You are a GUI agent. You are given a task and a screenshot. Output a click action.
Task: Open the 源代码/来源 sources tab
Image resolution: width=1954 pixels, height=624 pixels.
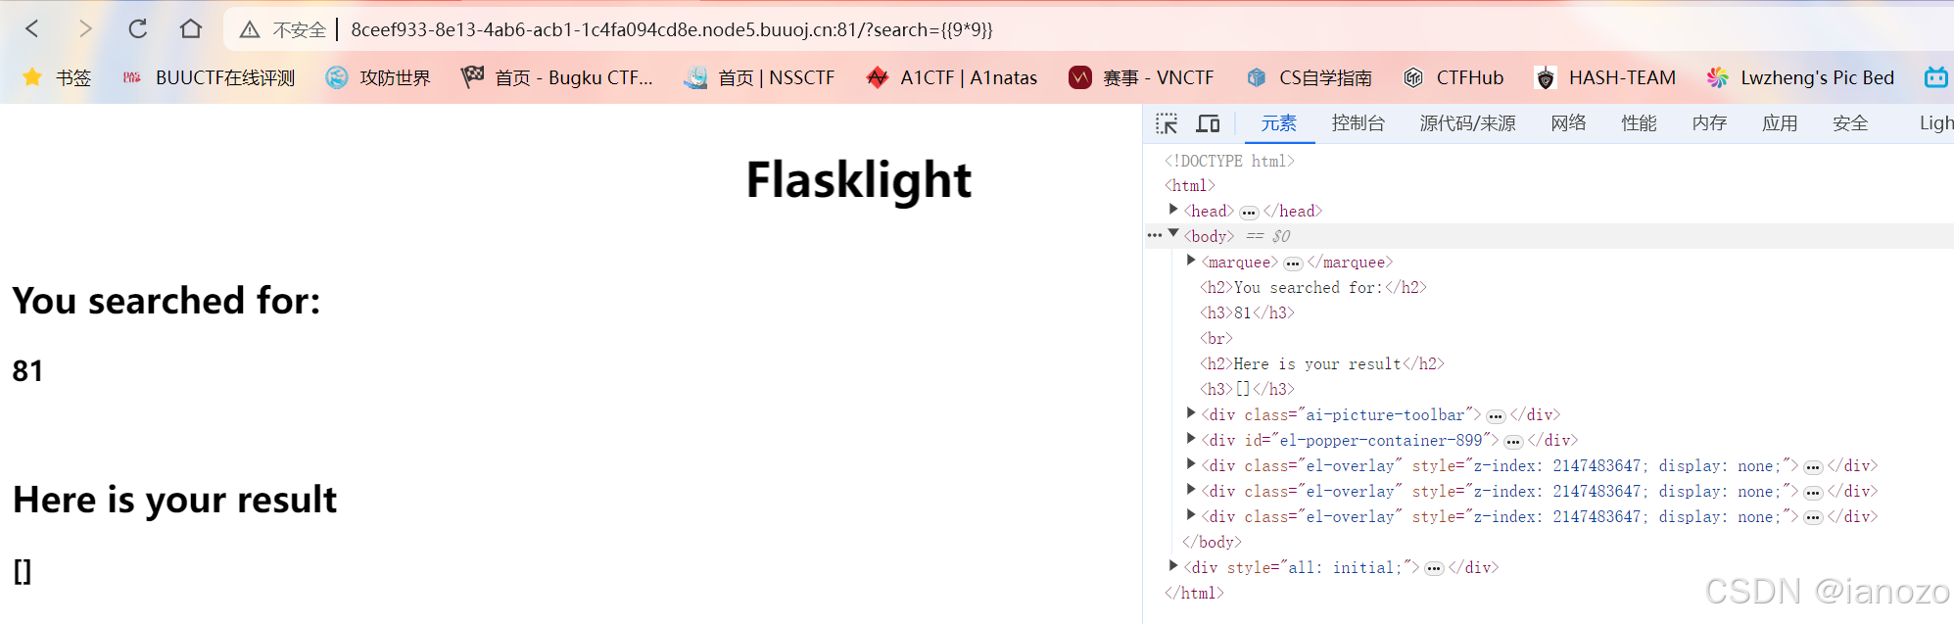coord(1467,123)
